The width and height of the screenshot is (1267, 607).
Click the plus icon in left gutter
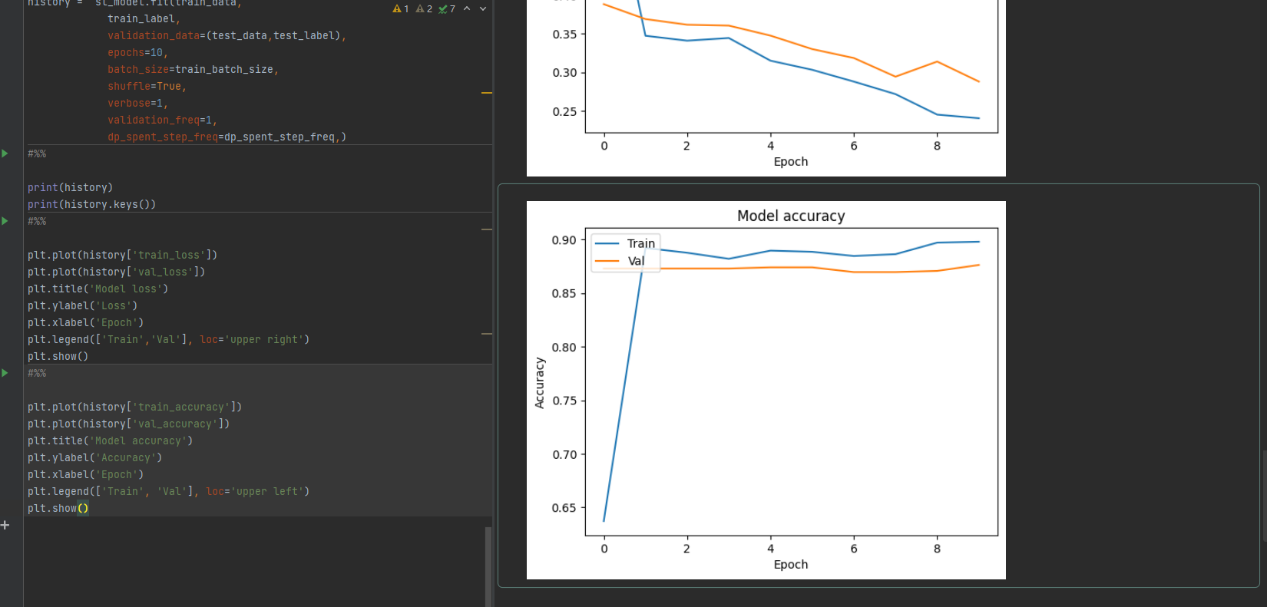pos(5,526)
